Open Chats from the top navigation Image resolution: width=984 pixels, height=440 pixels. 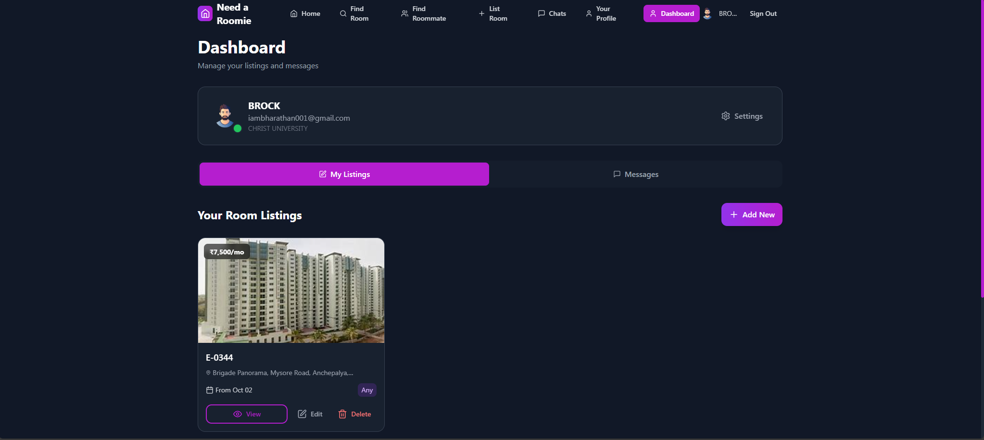click(x=552, y=13)
